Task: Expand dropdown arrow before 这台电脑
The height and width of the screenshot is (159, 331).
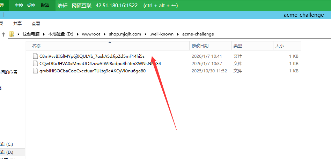Action: pyautogui.click(x=19, y=34)
